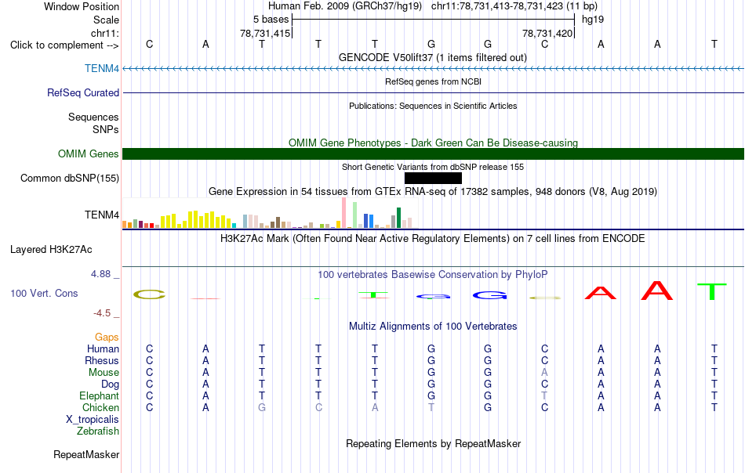Image resolution: width=745 pixels, height=473 pixels.
Task: Open 'OMIM Gene Phenotypes' track title
Action: (433, 143)
